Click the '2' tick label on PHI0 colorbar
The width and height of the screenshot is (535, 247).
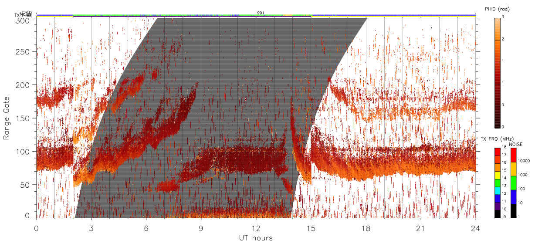click(503, 40)
